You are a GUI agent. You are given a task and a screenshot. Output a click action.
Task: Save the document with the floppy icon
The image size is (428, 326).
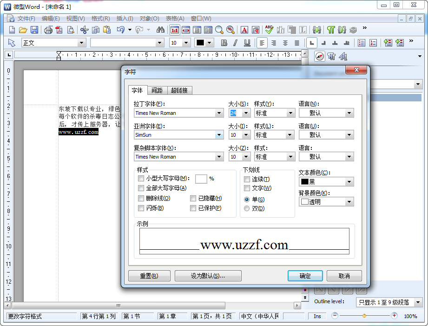34,30
